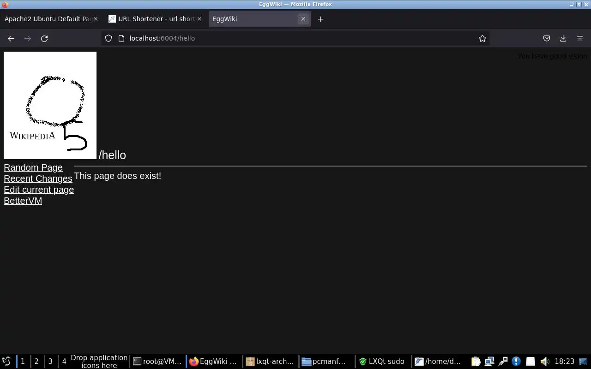The image size is (591, 369).
Task: Switch to the Apache2 Ubuntu Default Page tab
Action: (x=48, y=19)
